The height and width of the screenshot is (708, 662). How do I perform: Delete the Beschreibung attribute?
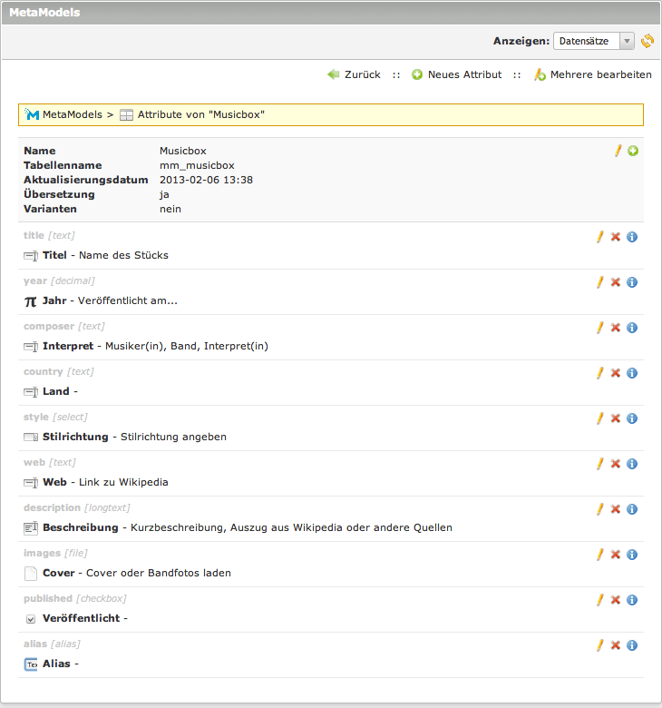click(x=616, y=509)
